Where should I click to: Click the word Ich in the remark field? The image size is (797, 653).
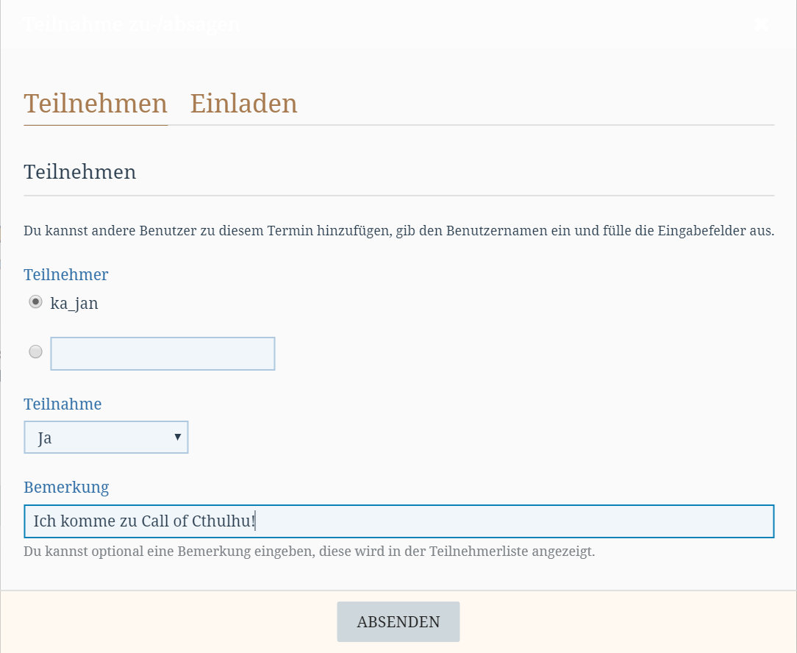(x=44, y=521)
